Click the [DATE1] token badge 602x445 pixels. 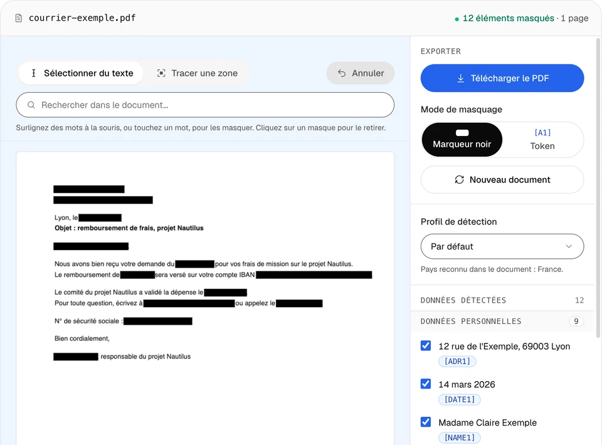(460, 399)
